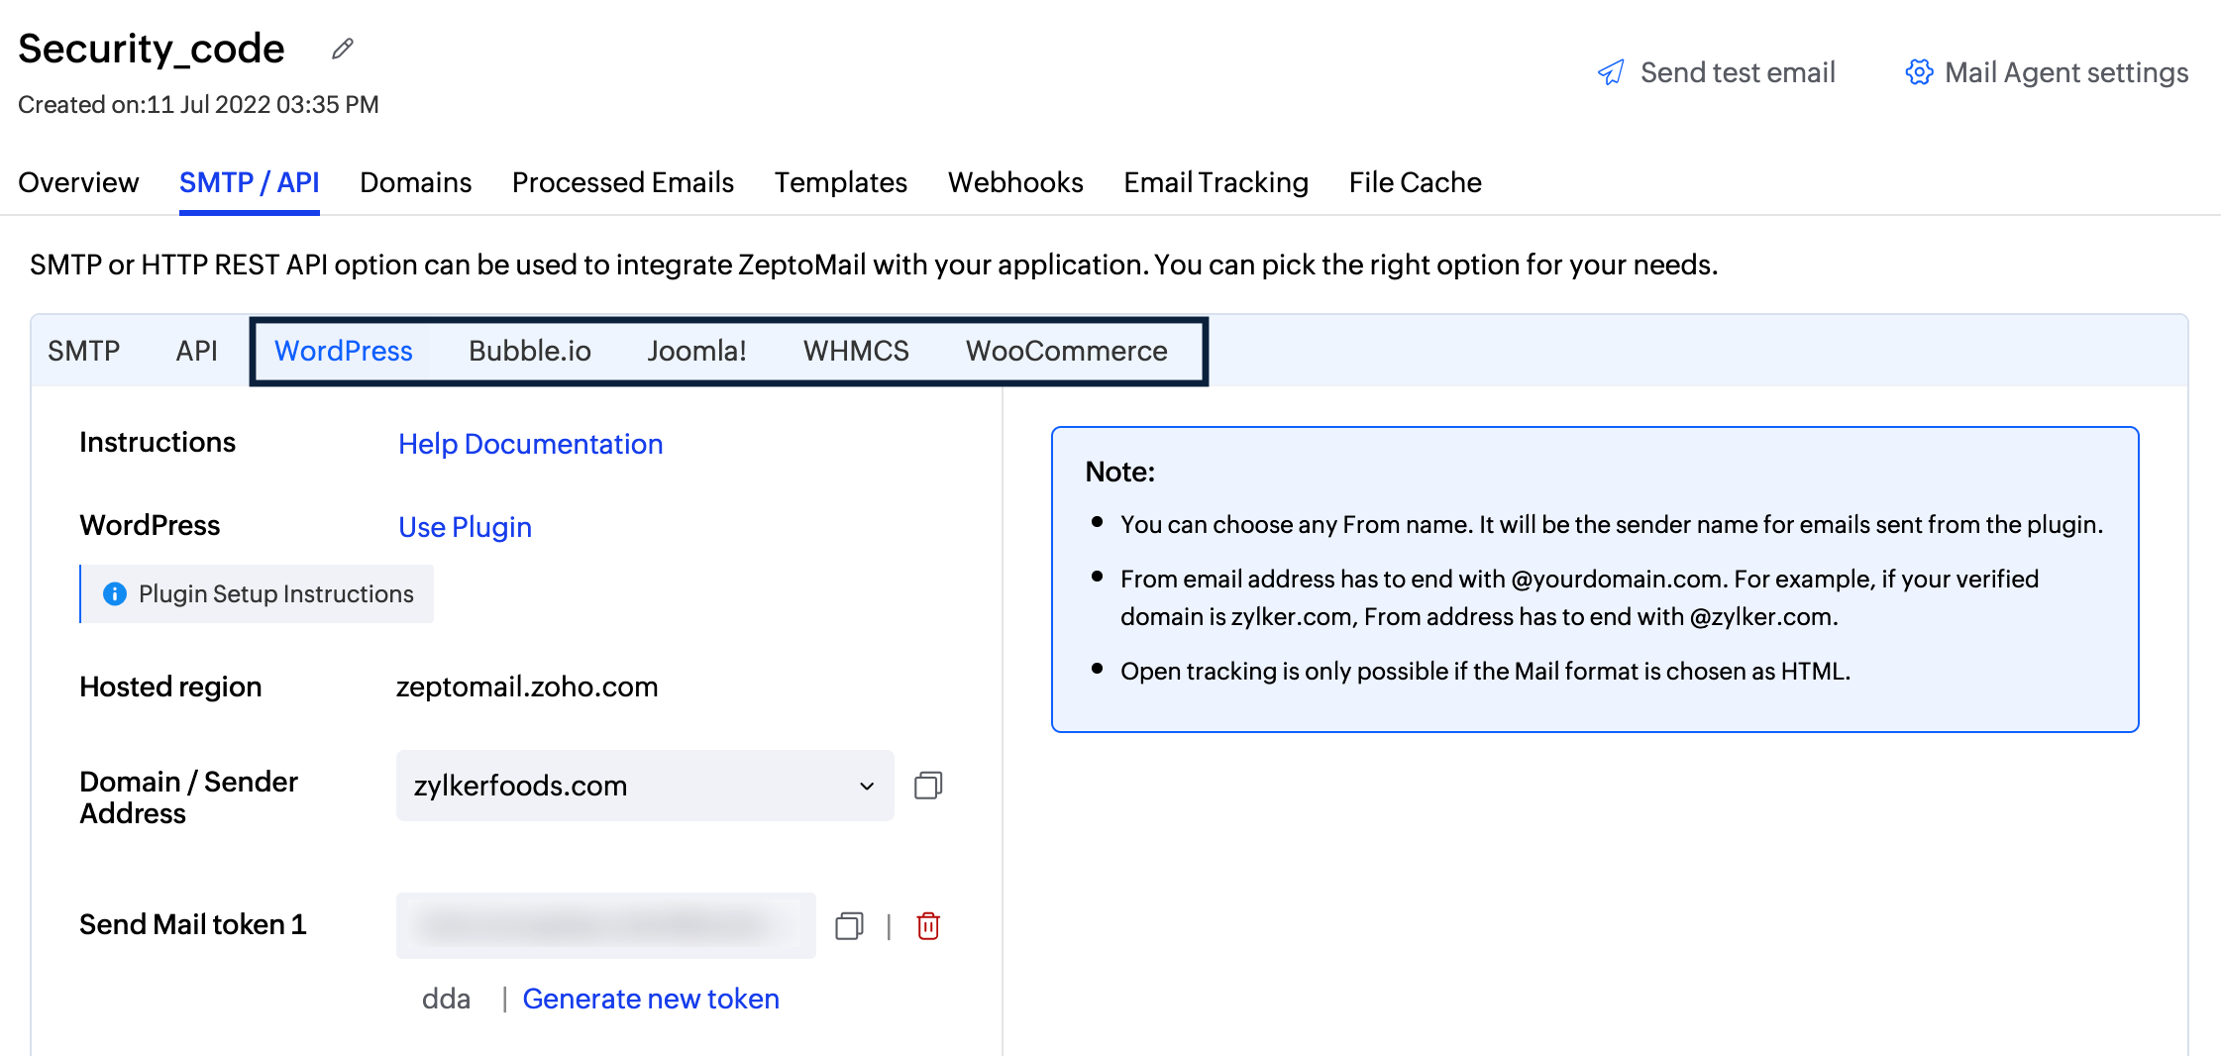This screenshot has height=1056, width=2221.
Task: Click the info icon beside Plugin Setup Instructions
Action: pyautogui.click(x=115, y=593)
